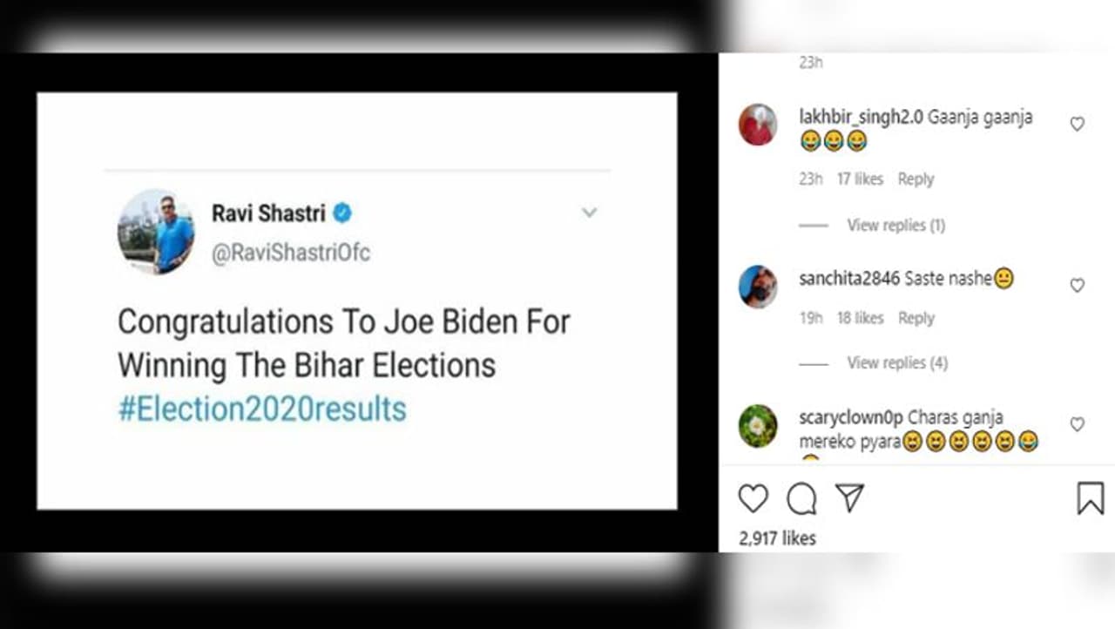Open the #Election2020results hashtag
The image size is (1115, 629).
262,409
